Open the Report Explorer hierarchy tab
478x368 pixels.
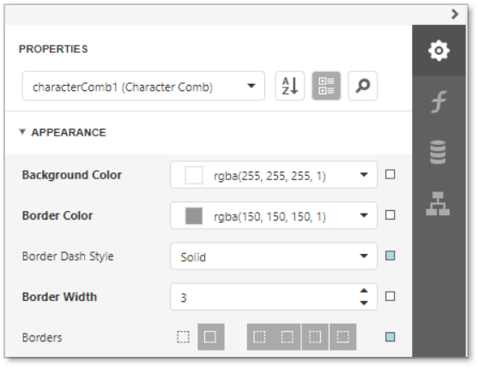pyautogui.click(x=439, y=203)
